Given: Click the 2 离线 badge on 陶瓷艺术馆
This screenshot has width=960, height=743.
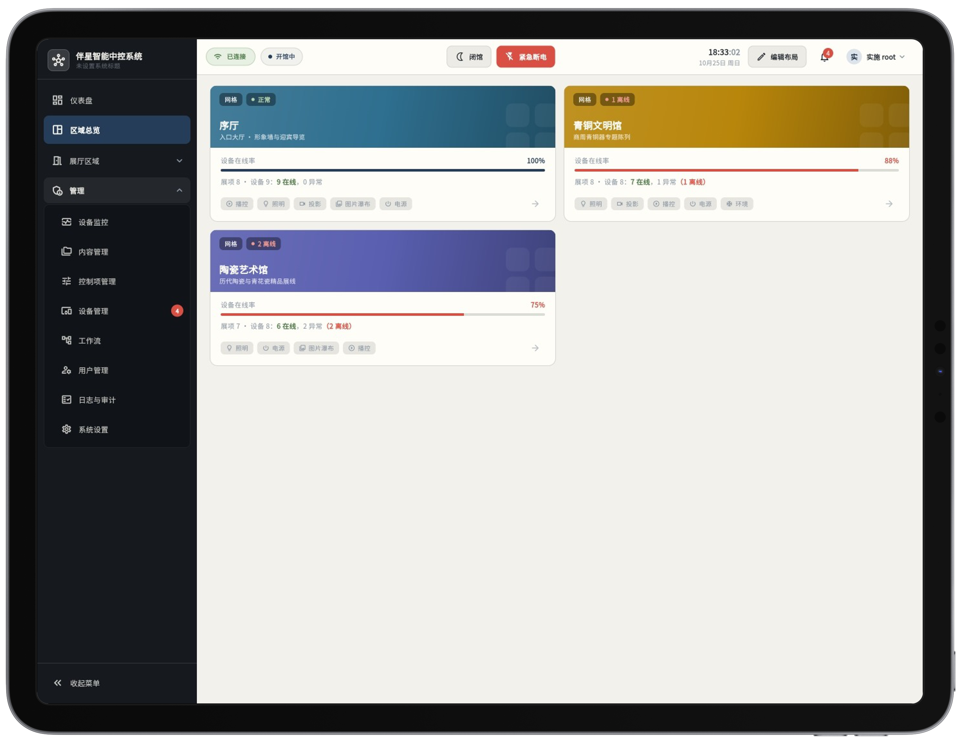Looking at the screenshot, I should [x=263, y=244].
